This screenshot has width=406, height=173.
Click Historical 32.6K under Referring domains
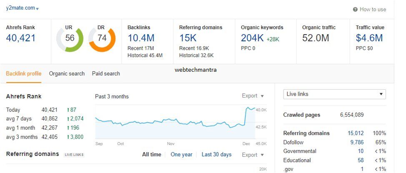tap(196, 55)
